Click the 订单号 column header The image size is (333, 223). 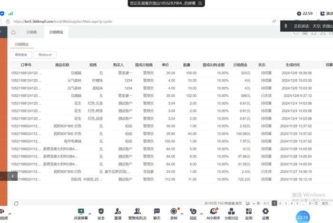pyautogui.click(x=26, y=65)
